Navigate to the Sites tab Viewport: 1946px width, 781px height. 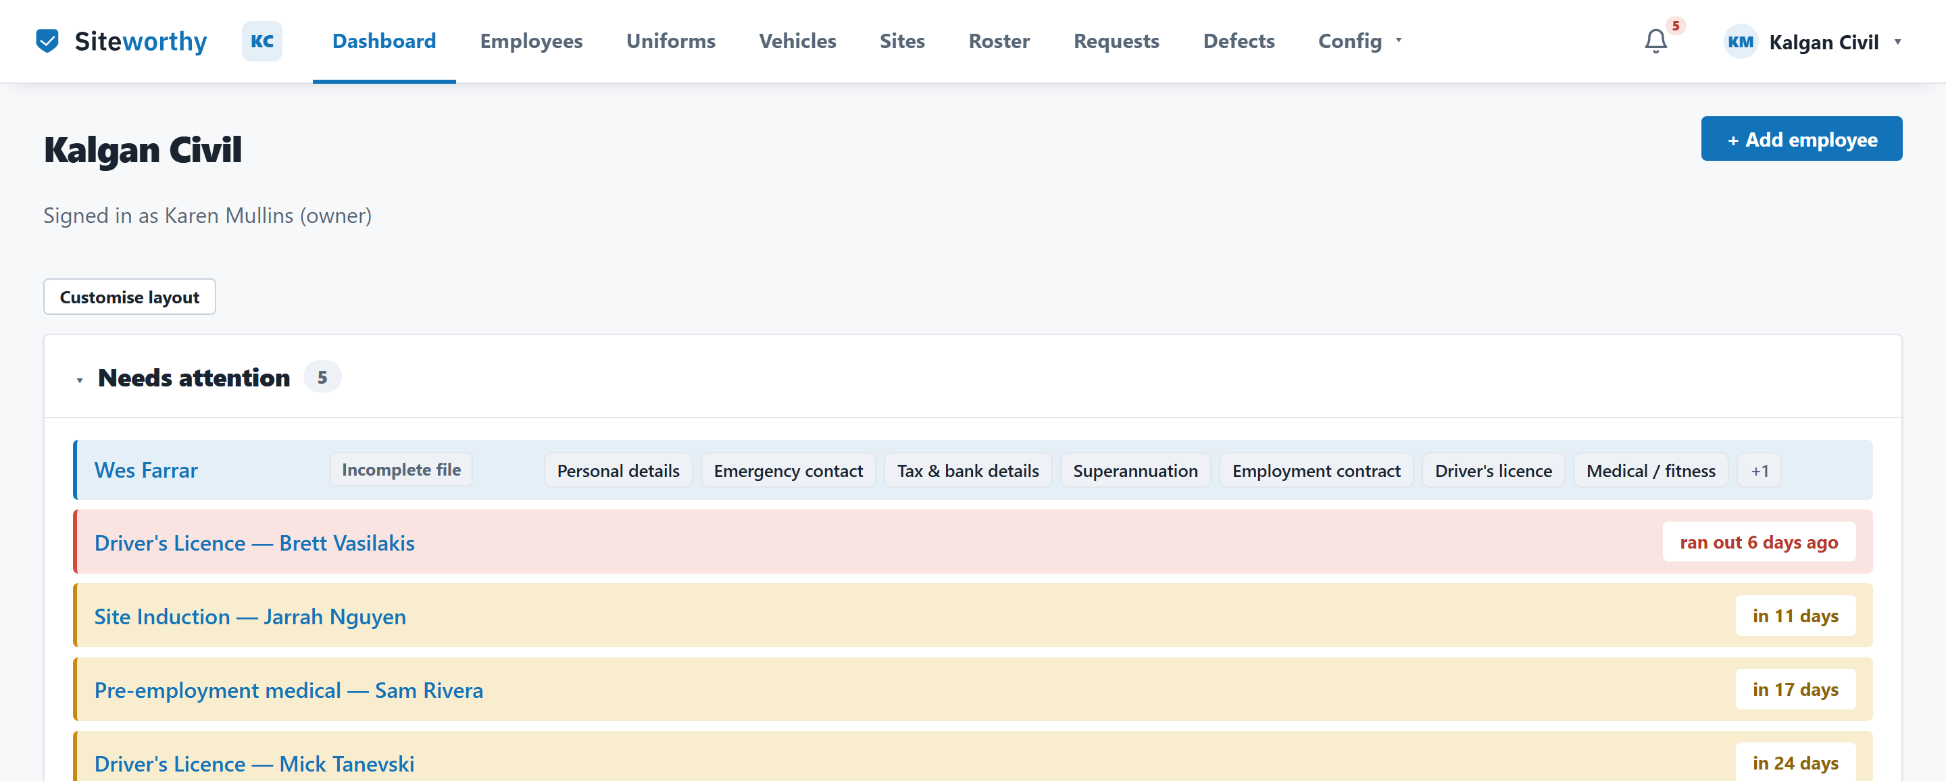[902, 41]
